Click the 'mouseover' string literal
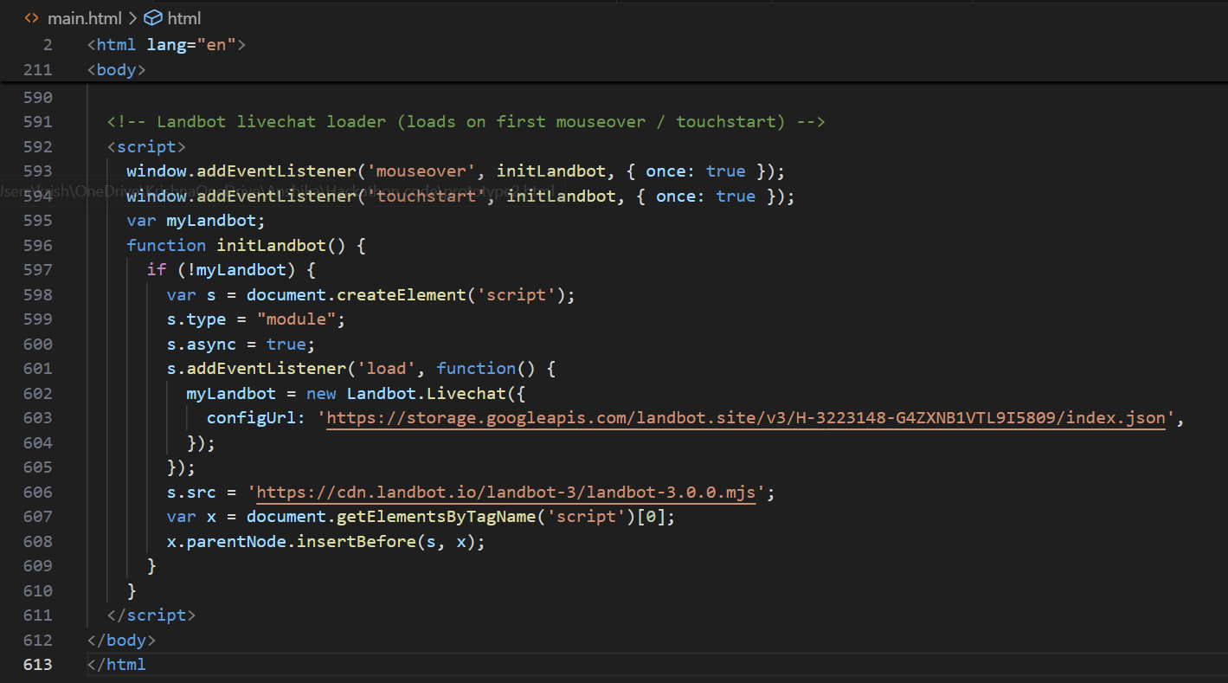Screen dimensions: 1228x683 (x=421, y=171)
